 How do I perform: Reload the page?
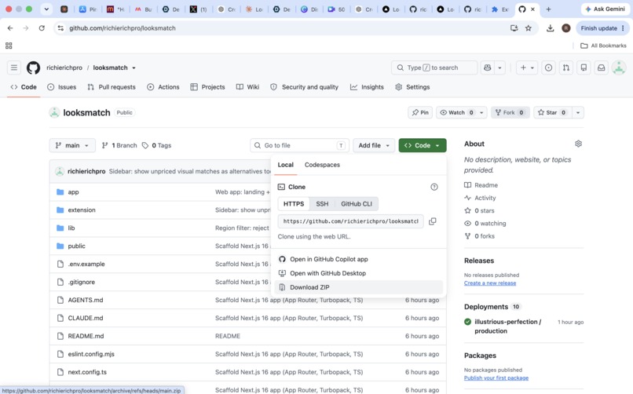tap(42, 28)
